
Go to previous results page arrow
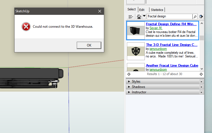[x=129, y=74]
